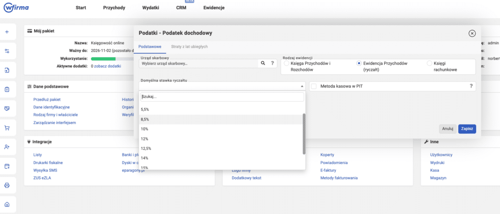Select Ewidencja Przychodów (ryczałt) radio

359,64
